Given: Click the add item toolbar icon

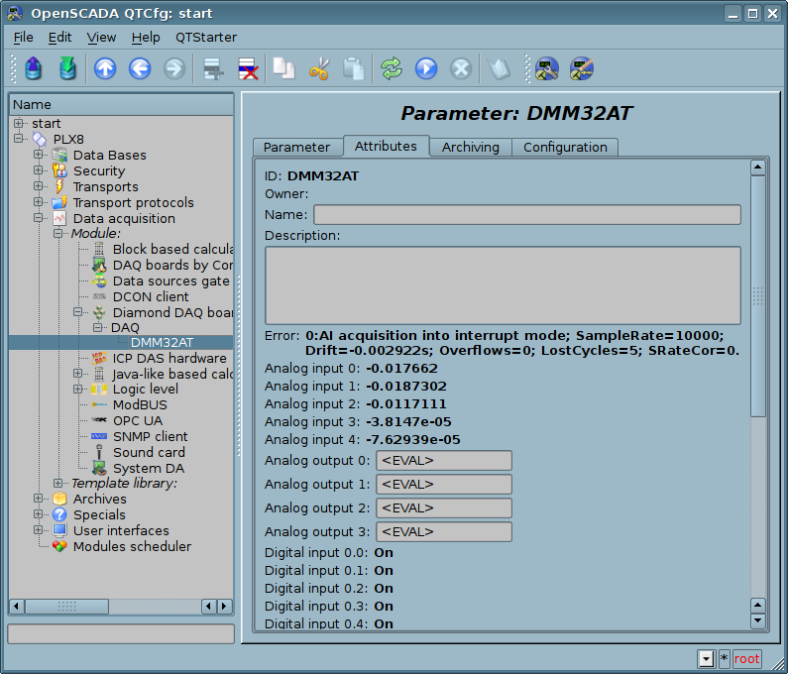Looking at the screenshot, I should coord(212,68).
